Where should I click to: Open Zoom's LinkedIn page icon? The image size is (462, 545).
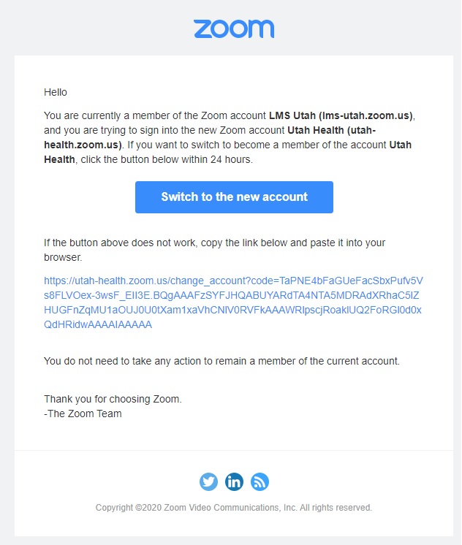pos(234,481)
